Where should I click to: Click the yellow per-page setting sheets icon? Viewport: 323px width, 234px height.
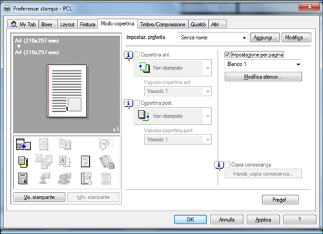pyautogui.click(x=23, y=162)
